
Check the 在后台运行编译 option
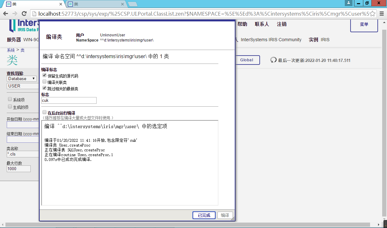[x=44, y=112]
